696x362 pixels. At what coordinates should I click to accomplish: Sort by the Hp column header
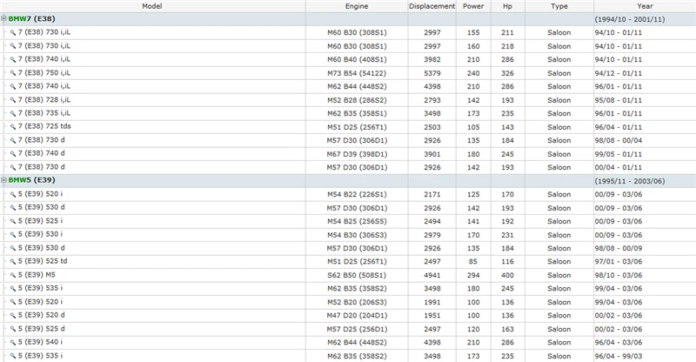(x=507, y=6)
